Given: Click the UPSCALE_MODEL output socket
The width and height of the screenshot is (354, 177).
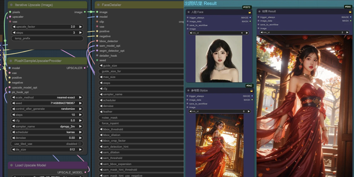Looking at the screenshot, I should click(85, 172).
